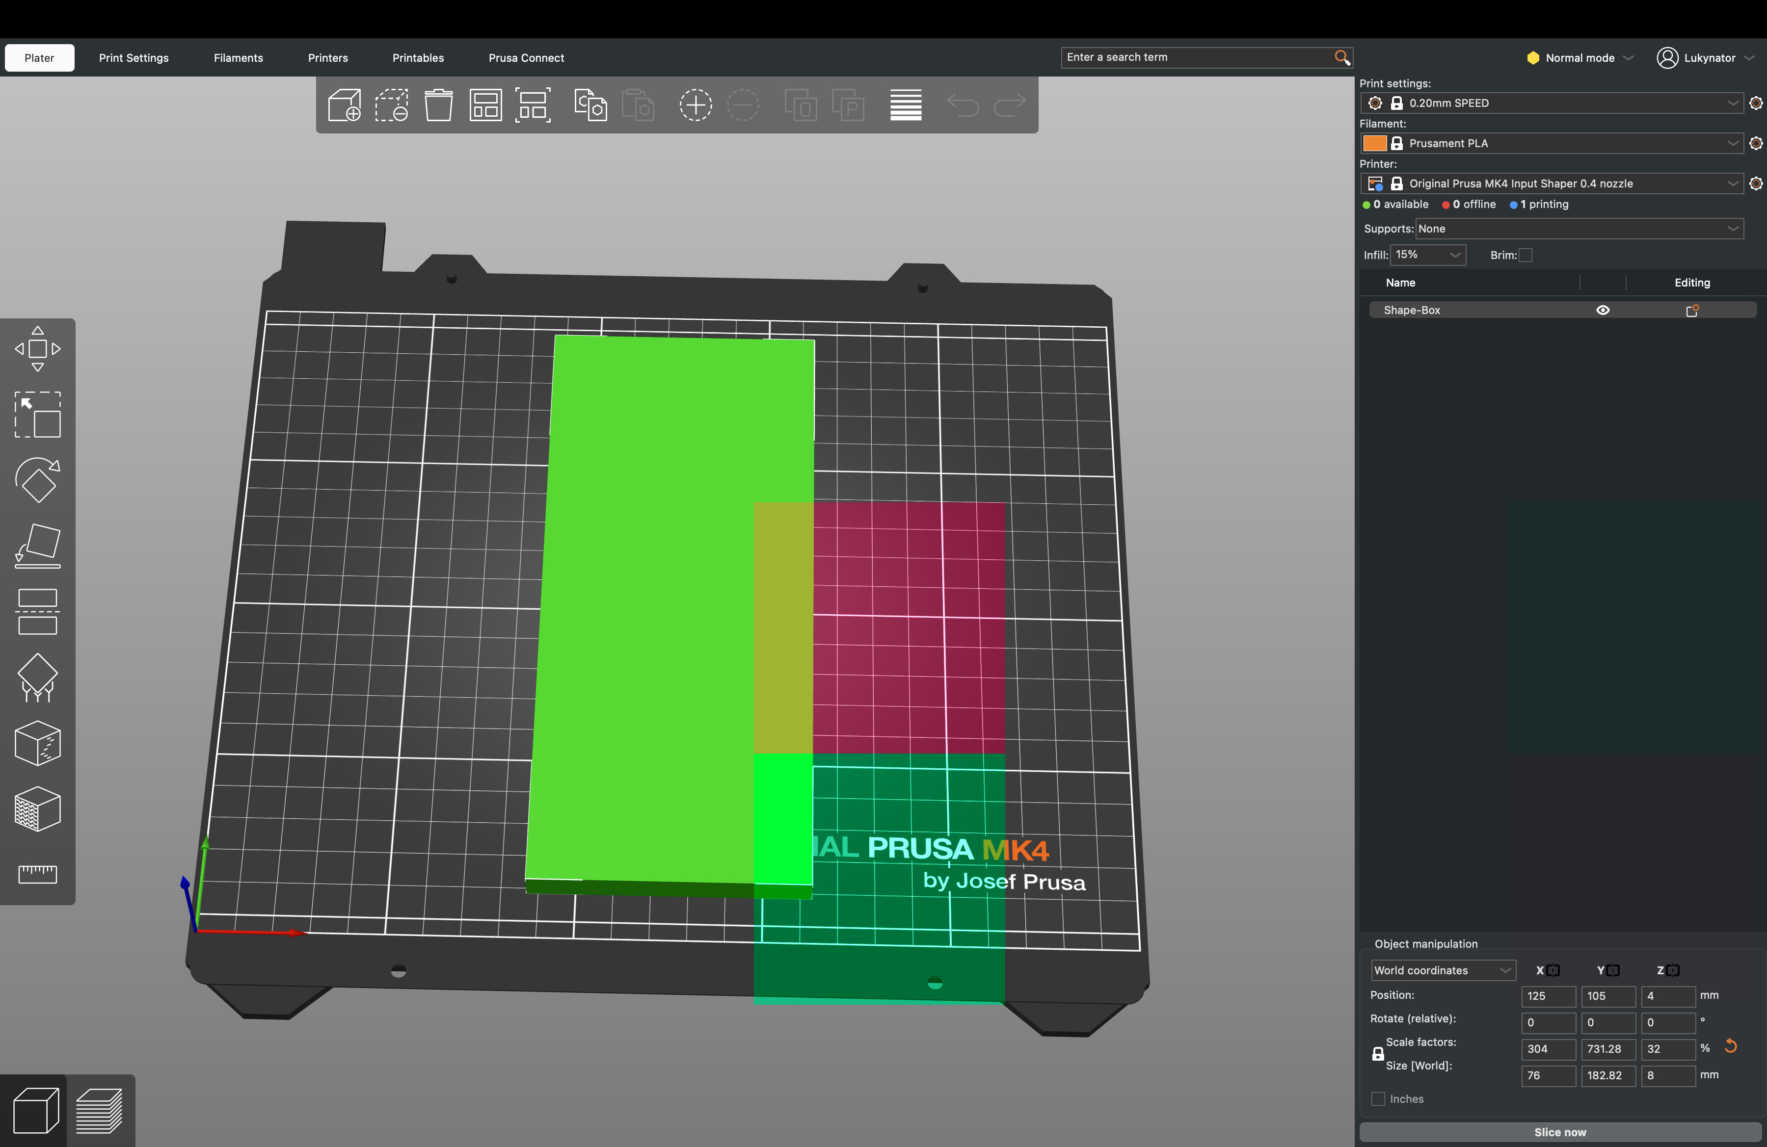Reset scale with orange arrow icon
This screenshot has height=1147, width=1767.
pos(1731,1046)
